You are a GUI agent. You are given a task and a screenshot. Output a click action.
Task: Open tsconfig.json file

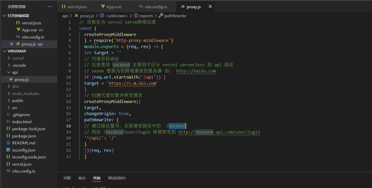[x=29, y=150]
